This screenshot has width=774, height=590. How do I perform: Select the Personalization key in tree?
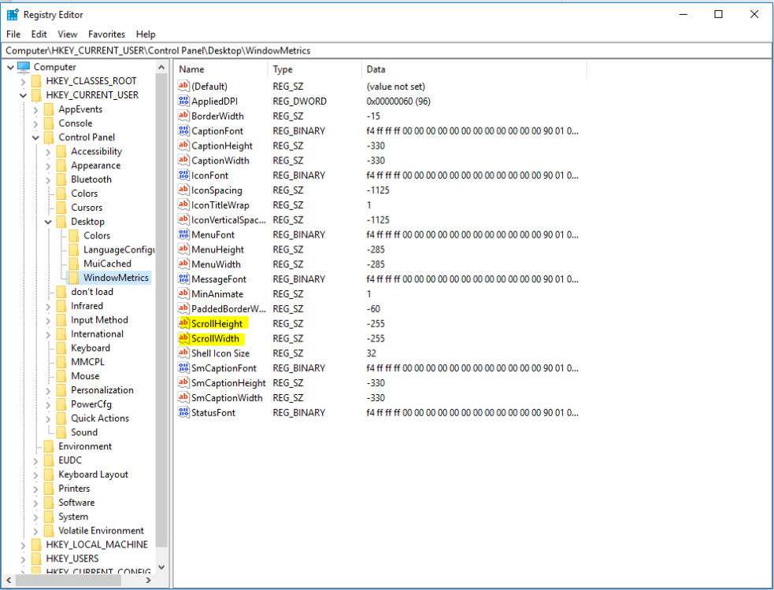pyautogui.click(x=102, y=390)
